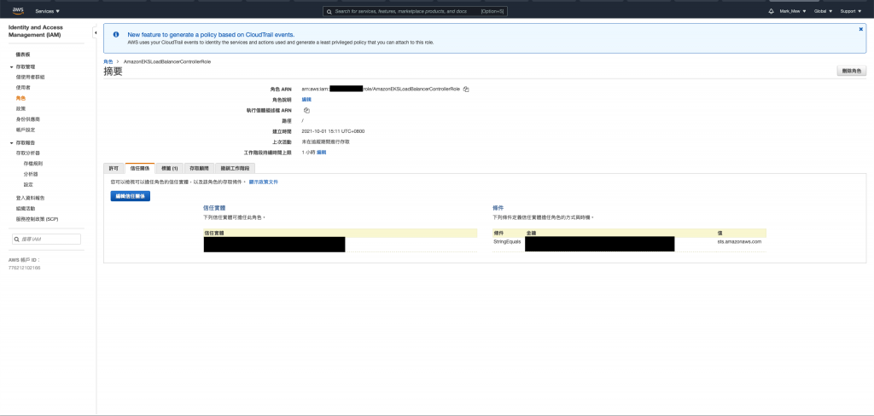Open 身分供應商 identity providers in sidebar

(28, 119)
